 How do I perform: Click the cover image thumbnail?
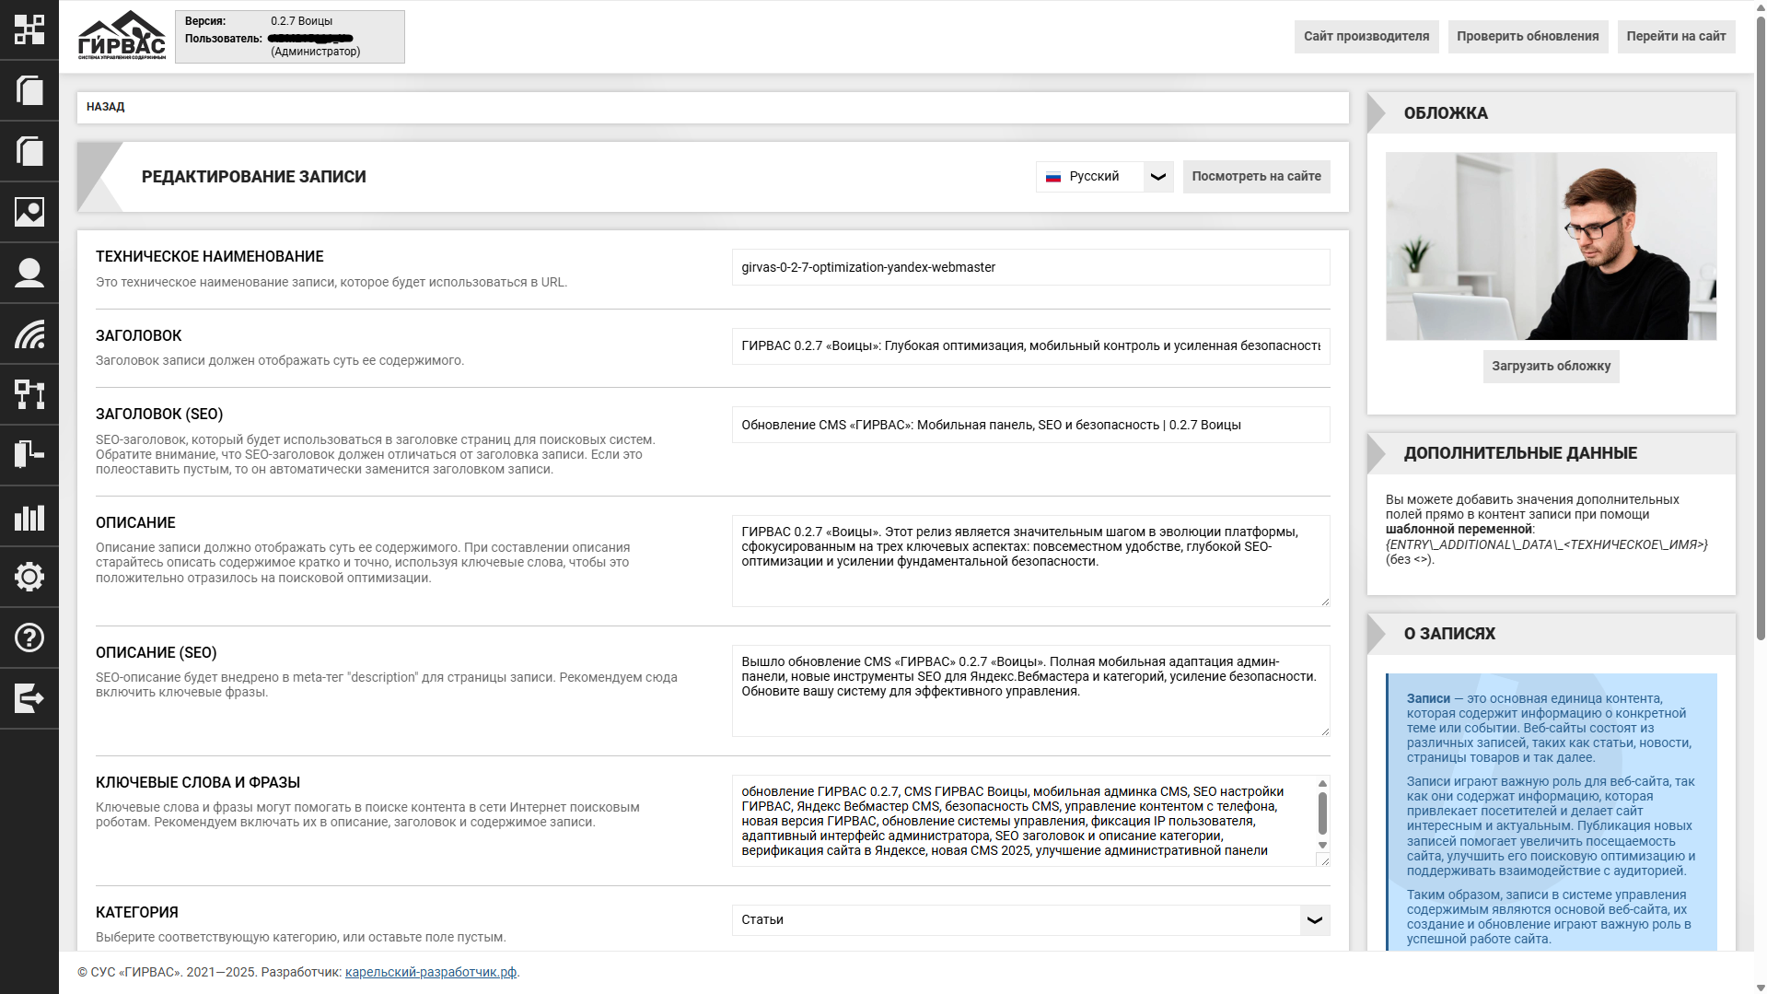[1551, 246]
